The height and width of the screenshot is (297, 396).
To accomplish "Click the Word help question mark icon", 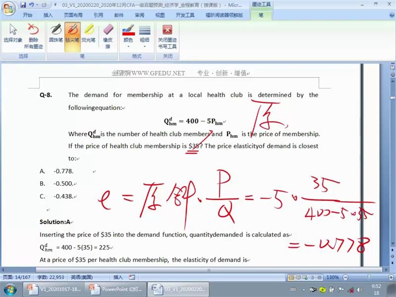I will click(392, 15).
